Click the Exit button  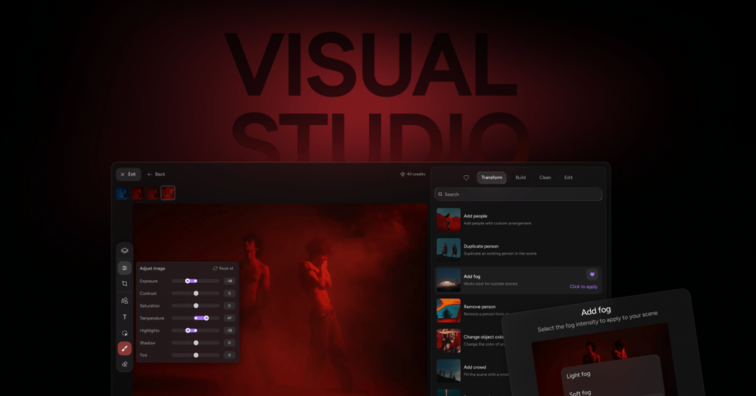click(x=128, y=174)
